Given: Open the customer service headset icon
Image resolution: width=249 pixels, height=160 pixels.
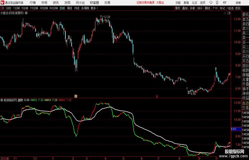Looking at the screenshot, I should pyautogui.click(x=211, y=3).
